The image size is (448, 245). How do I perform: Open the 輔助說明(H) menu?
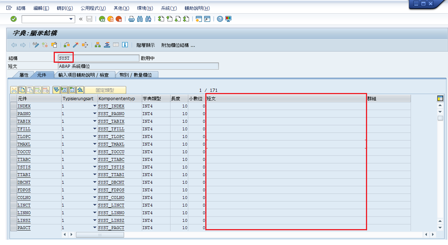(x=197, y=8)
